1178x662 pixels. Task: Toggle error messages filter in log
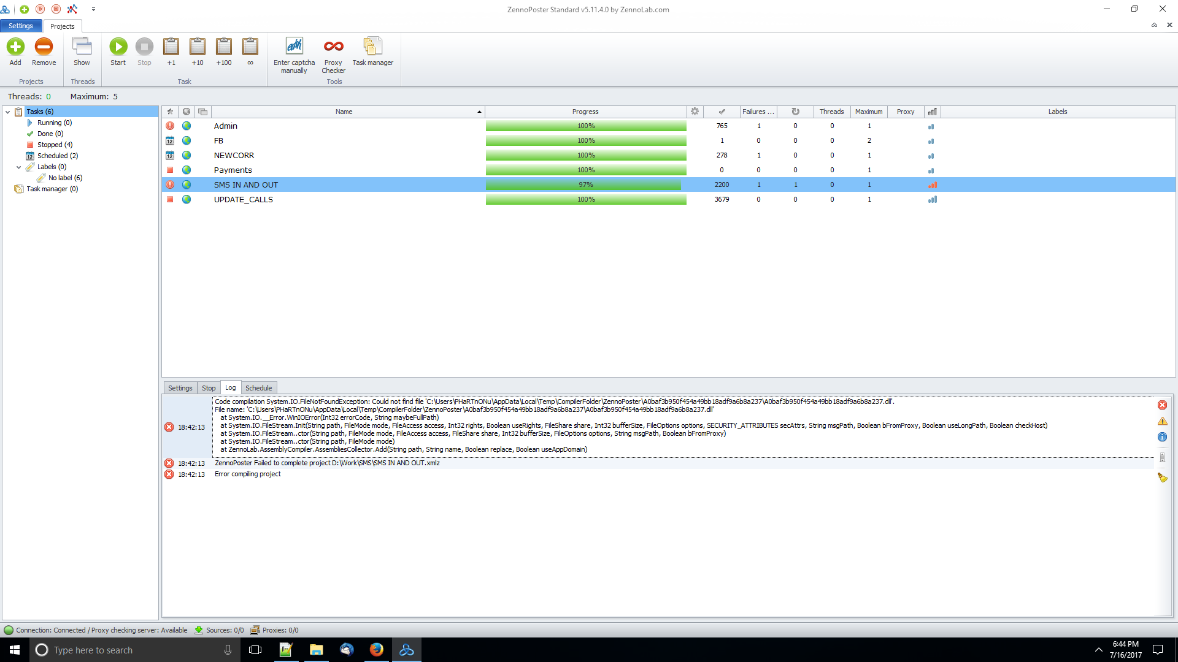tap(1162, 405)
